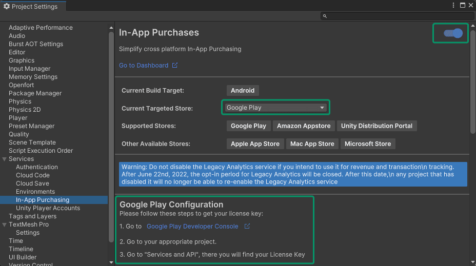Collapse the Services tree section
Image resolution: width=476 pixels, height=266 pixels.
point(4,159)
